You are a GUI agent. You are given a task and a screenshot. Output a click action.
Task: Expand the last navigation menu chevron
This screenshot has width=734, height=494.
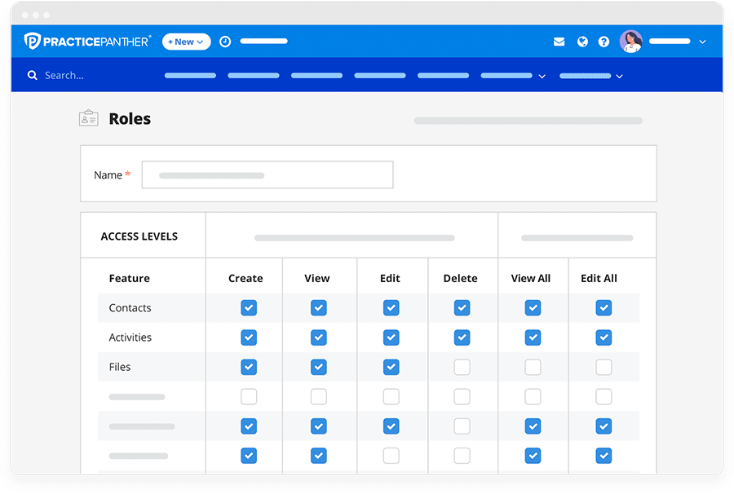tap(619, 76)
